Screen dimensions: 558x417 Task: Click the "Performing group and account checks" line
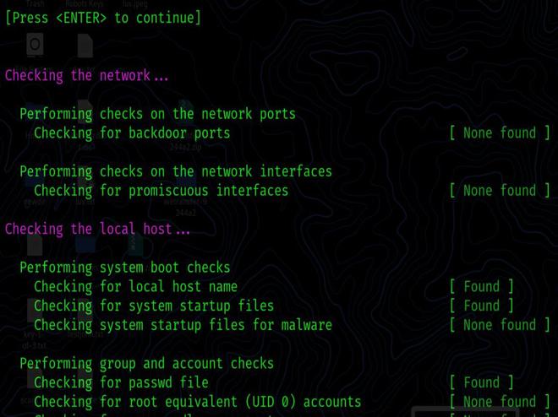[146, 363]
